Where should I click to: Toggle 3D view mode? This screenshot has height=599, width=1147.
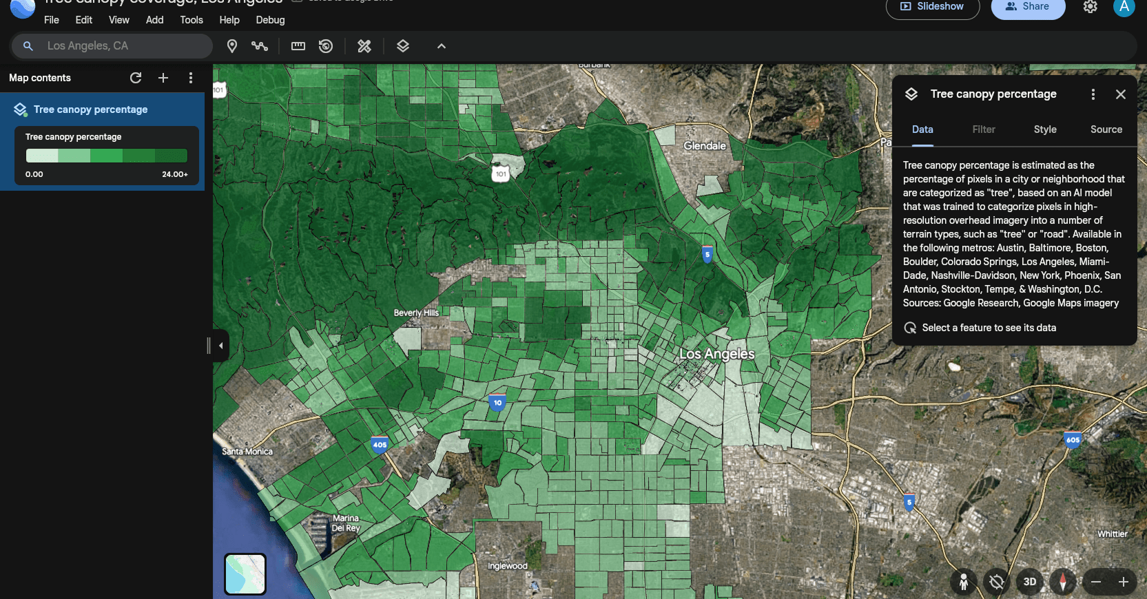coord(1030,582)
